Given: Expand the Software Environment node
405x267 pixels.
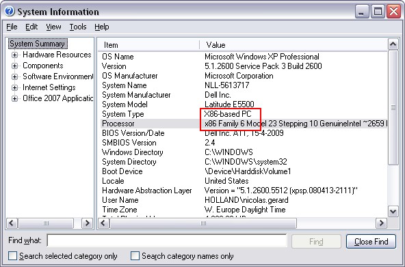Looking at the screenshot, I should (15, 76).
